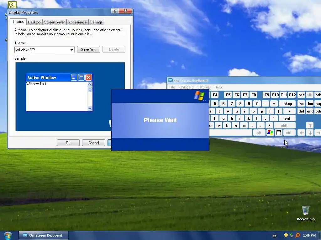Click the hm key on the On-Screen Keyboard
Viewport: 321px width, 240px height.
tap(310, 104)
